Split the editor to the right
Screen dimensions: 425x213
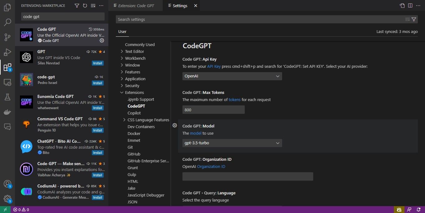[410, 5]
